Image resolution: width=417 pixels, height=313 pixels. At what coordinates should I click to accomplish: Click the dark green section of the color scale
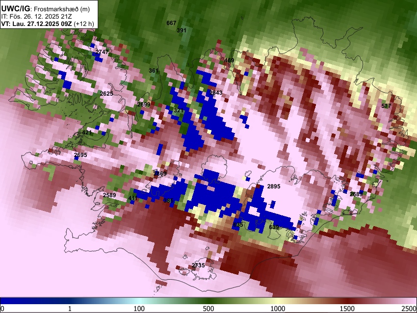point(208,301)
